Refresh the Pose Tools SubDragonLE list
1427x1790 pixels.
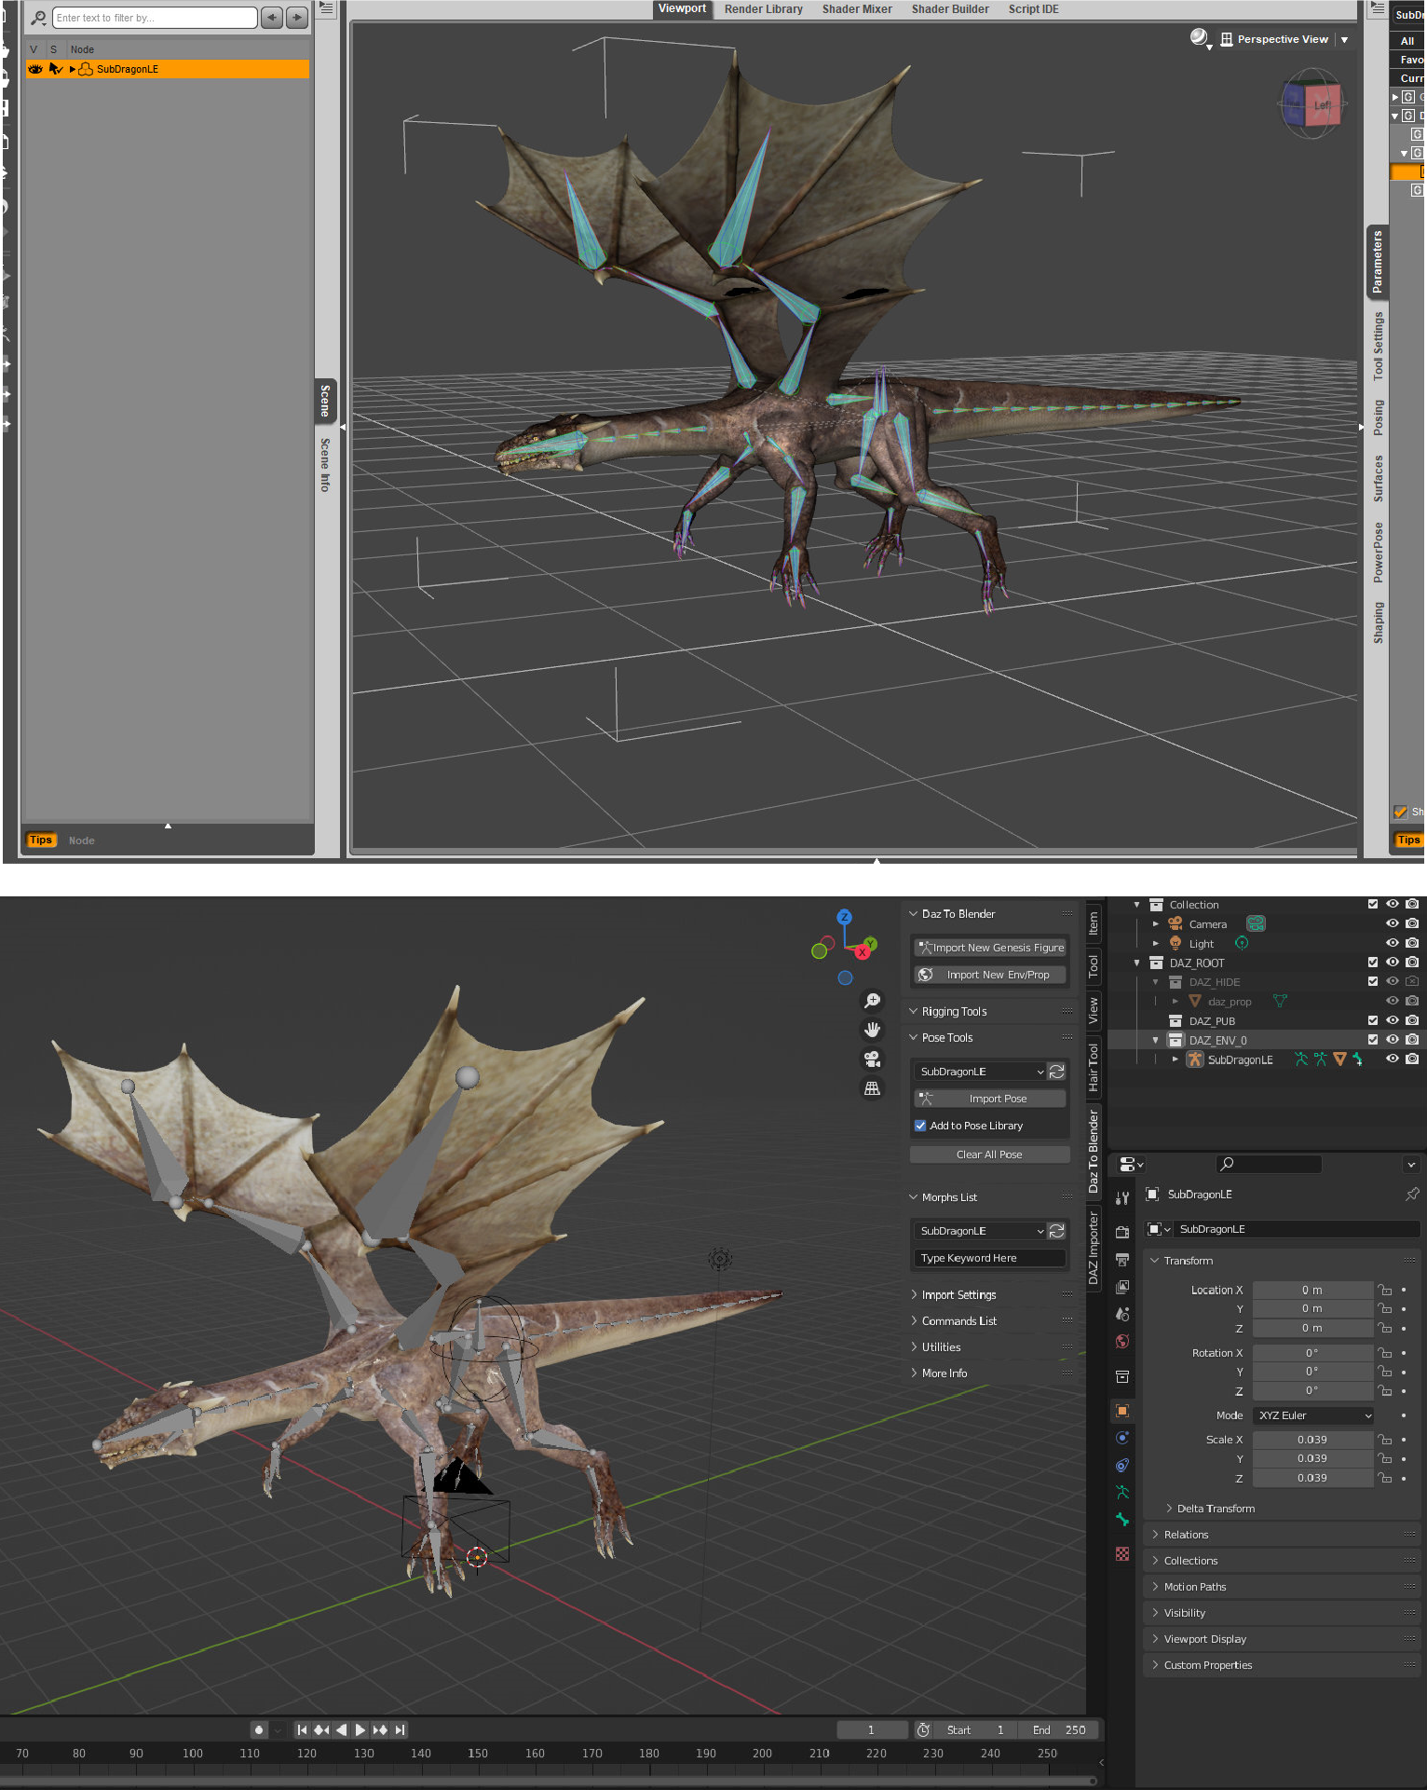1057,1072
